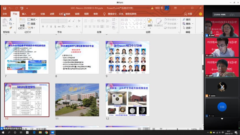This screenshot has height=135, width=240.
Task: Click the smiley feedback icon
Action: point(200,14)
